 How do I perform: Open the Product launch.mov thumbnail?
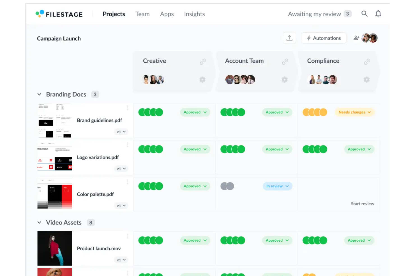(x=55, y=248)
